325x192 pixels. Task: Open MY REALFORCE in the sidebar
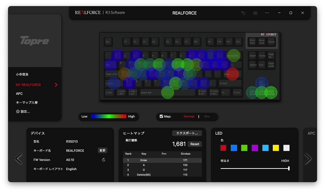(28, 85)
